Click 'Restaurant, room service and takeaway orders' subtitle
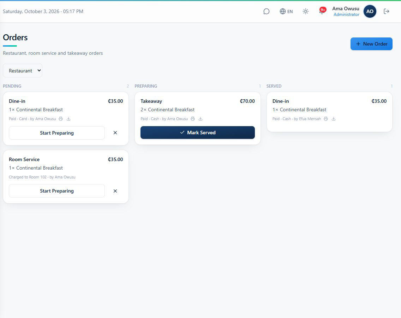This screenshot has width=401, height=318. coord(53,53)
